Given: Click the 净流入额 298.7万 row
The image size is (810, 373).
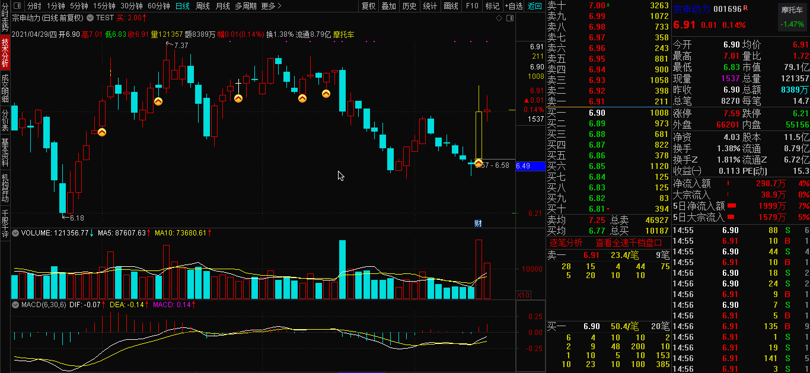Looking at the screenshot, I should [741, 183].
